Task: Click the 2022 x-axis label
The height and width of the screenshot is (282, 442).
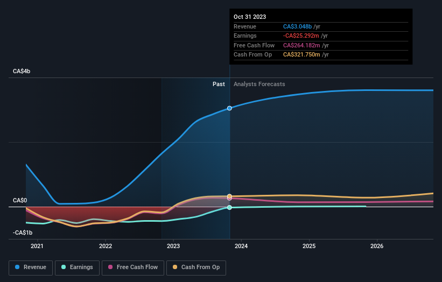Action: point(106,246)
